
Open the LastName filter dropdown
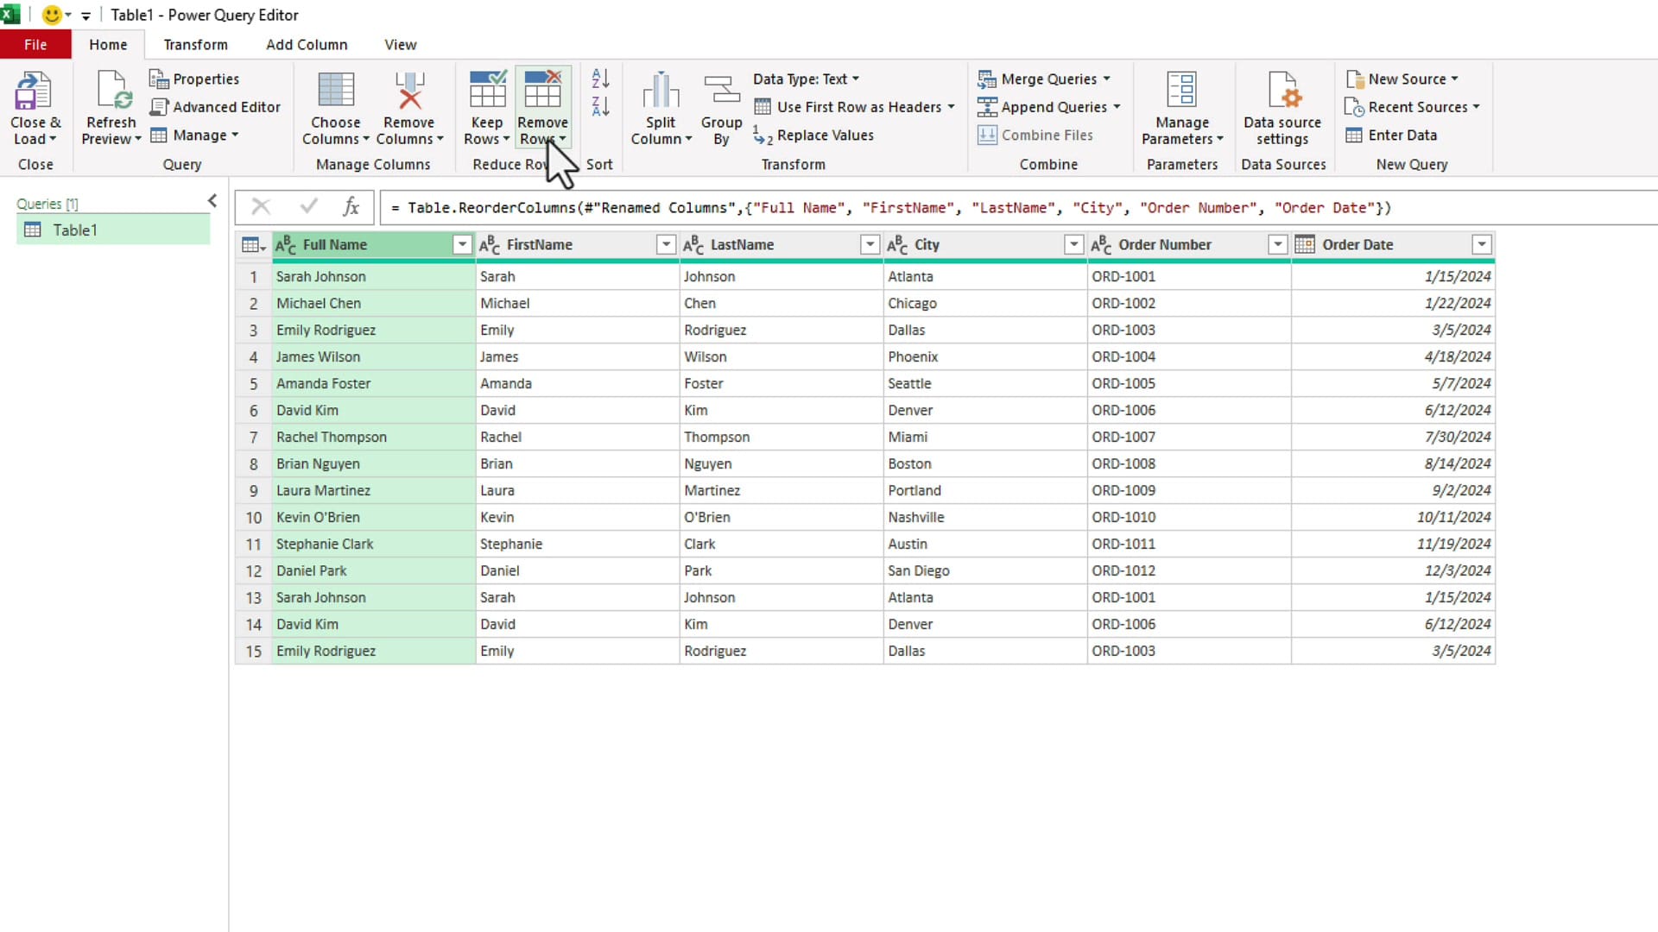tap(870, 245)
